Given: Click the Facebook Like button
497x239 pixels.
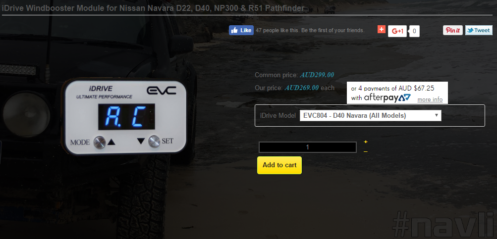Looking at the screenshot, I should pos(241,30).
